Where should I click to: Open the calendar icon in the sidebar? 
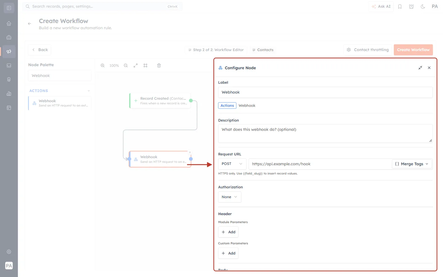[9, 108]
